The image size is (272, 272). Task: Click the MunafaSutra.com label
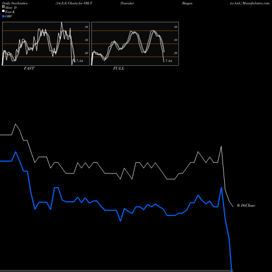(256, 3)
